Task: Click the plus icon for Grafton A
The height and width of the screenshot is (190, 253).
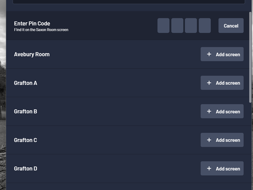Action: [x=209, y=83]
